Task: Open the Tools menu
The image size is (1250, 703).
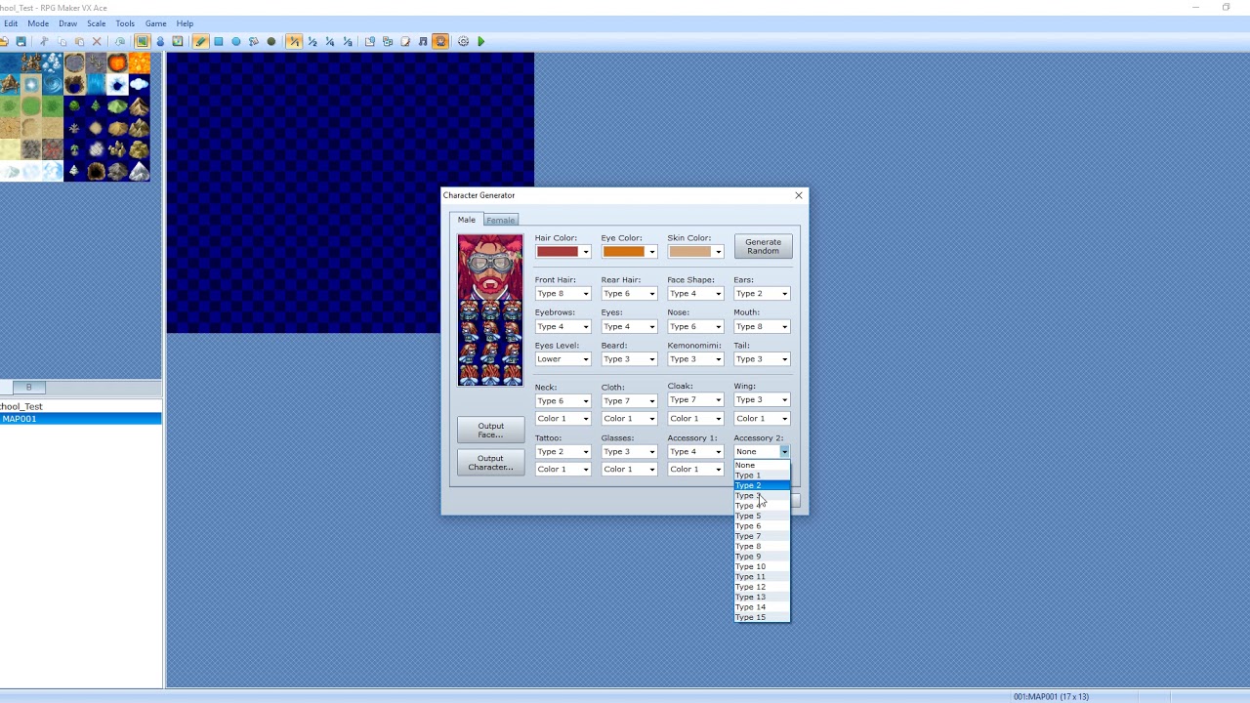Action: click(x=125, y=23)
